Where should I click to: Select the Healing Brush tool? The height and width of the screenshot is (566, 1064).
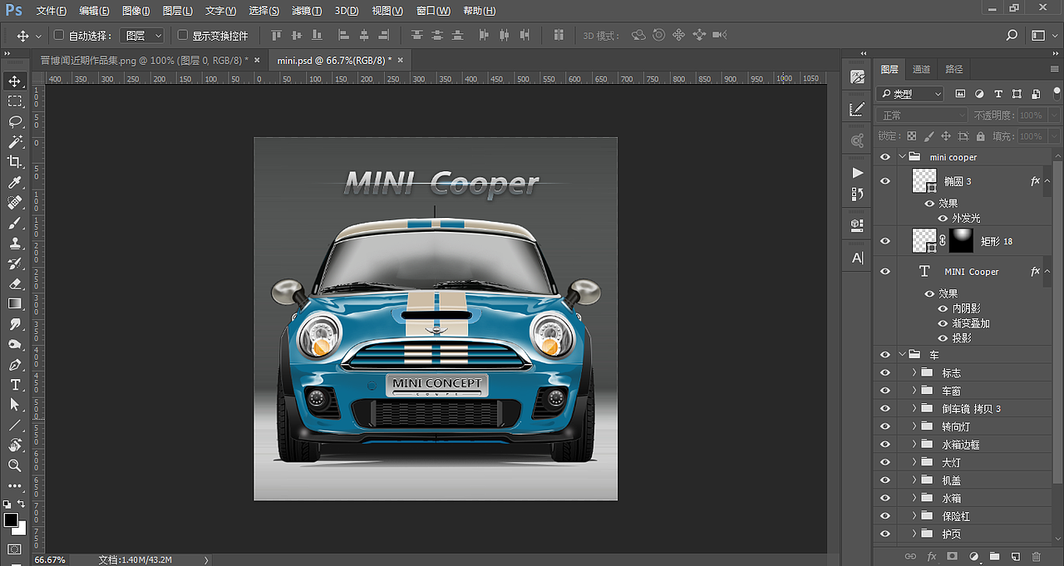coord(15,203)
